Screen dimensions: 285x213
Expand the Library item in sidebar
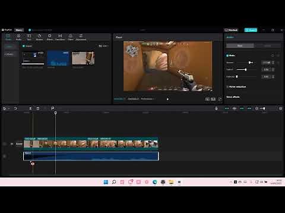(9, 54)
